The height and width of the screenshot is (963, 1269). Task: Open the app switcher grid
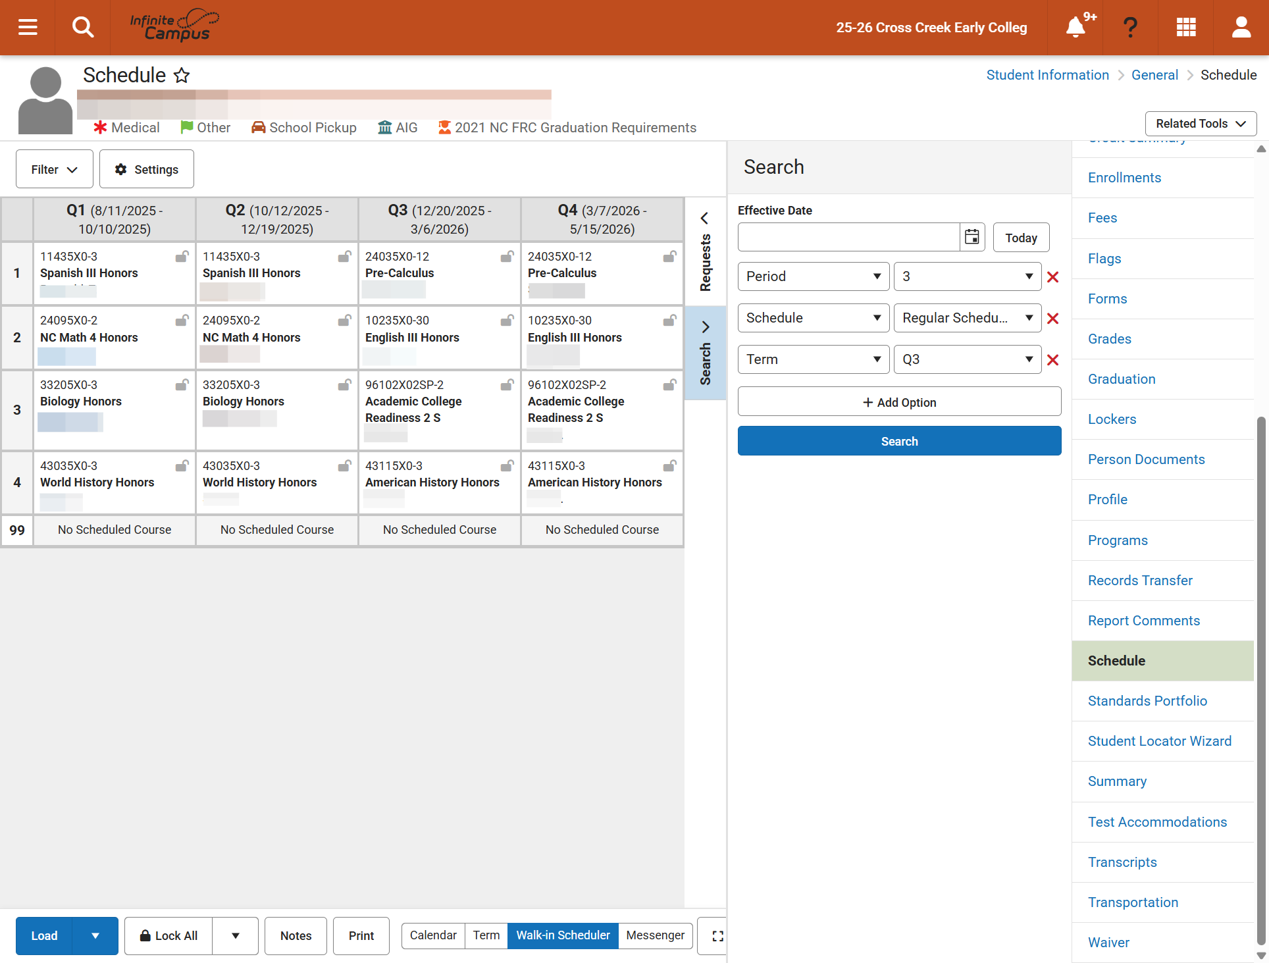[x=1186, y=27]
